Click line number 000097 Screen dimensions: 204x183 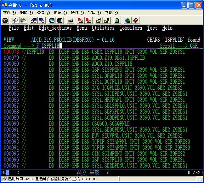coord(11,166)
